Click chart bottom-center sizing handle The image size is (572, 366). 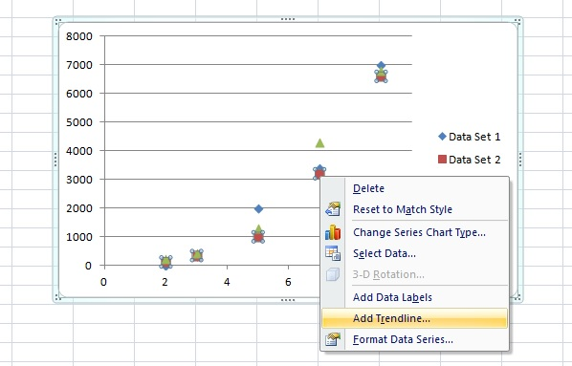click(288, 300)
